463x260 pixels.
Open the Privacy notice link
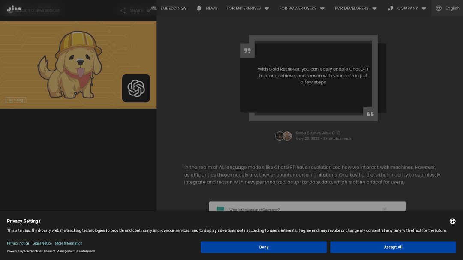click(x=18, y=243)
